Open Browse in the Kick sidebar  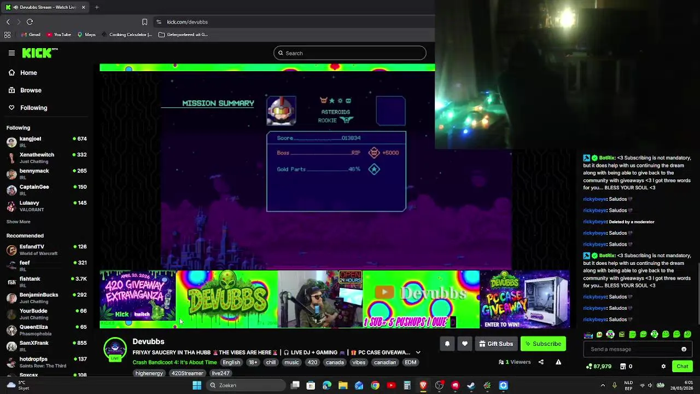click(25, 90)
